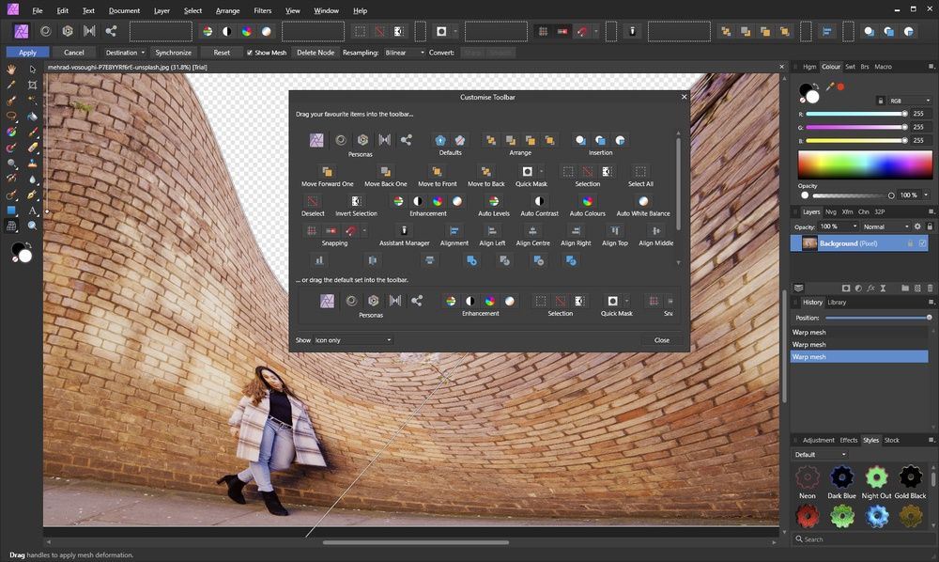
Task: Open the Default styles category dropdown
Action: coord(821,455)
